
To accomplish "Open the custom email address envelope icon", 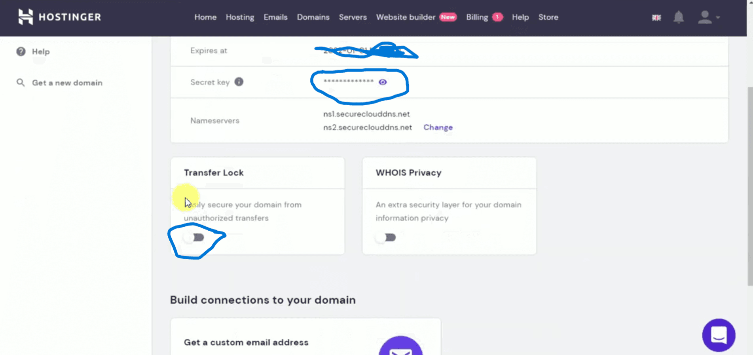I will click(400, 348).
